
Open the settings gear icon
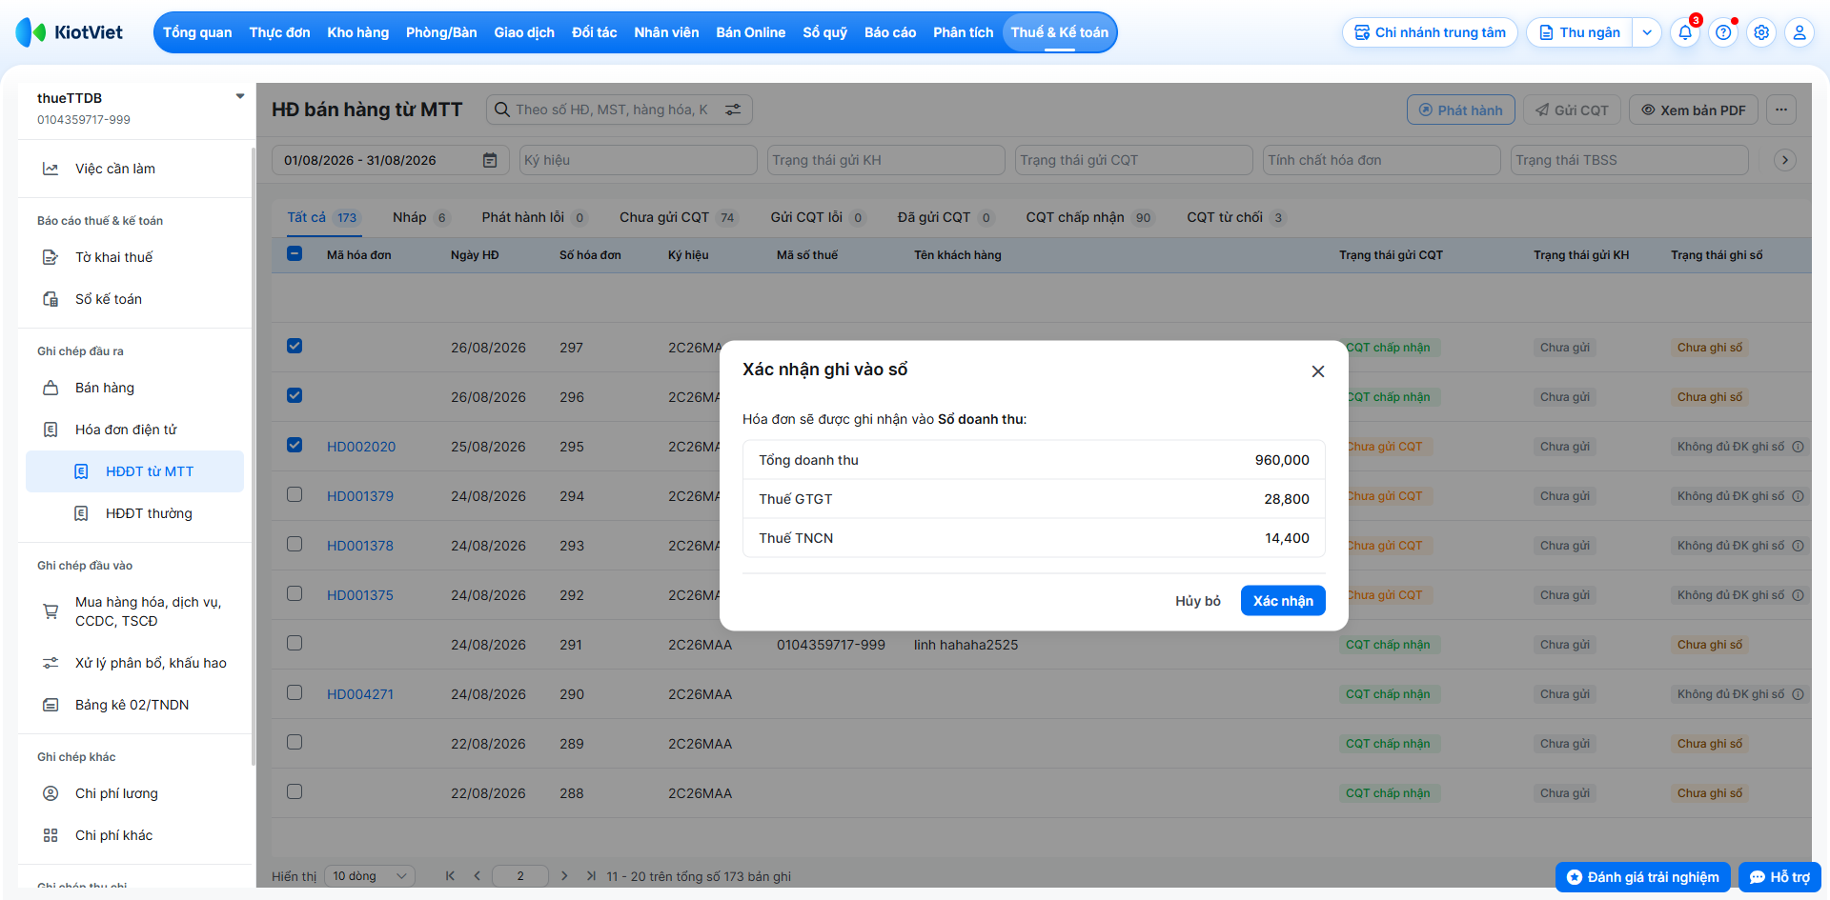(1761, 32)
